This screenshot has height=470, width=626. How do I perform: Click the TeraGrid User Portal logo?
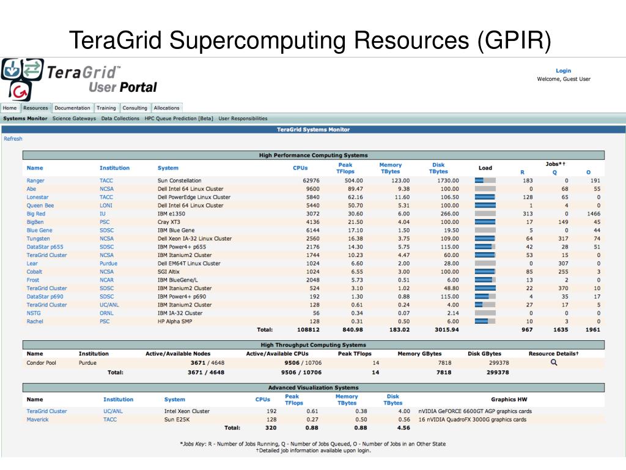click(x=79, y=80)
